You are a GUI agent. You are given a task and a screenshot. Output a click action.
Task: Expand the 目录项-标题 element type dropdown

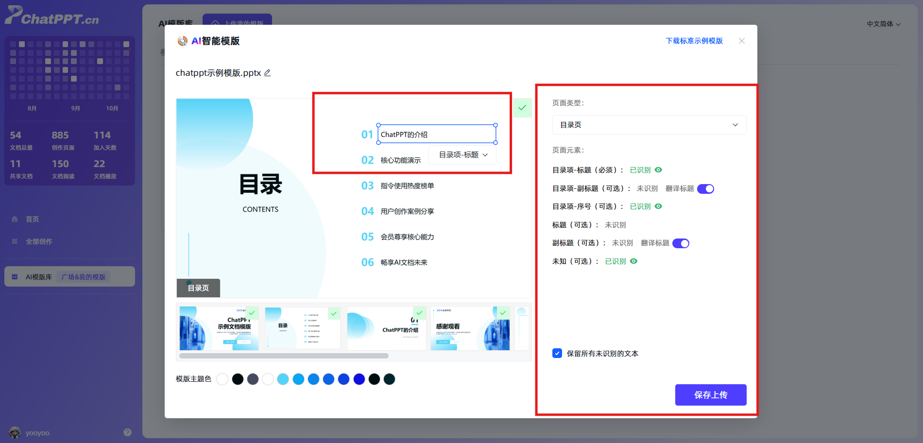pyautogui.click(x=462, y=155)
